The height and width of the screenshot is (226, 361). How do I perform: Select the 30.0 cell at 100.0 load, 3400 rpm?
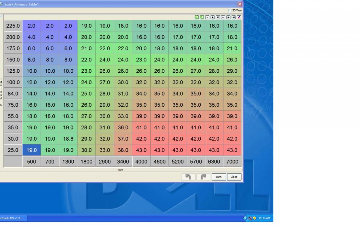click(x=123, y=82)
